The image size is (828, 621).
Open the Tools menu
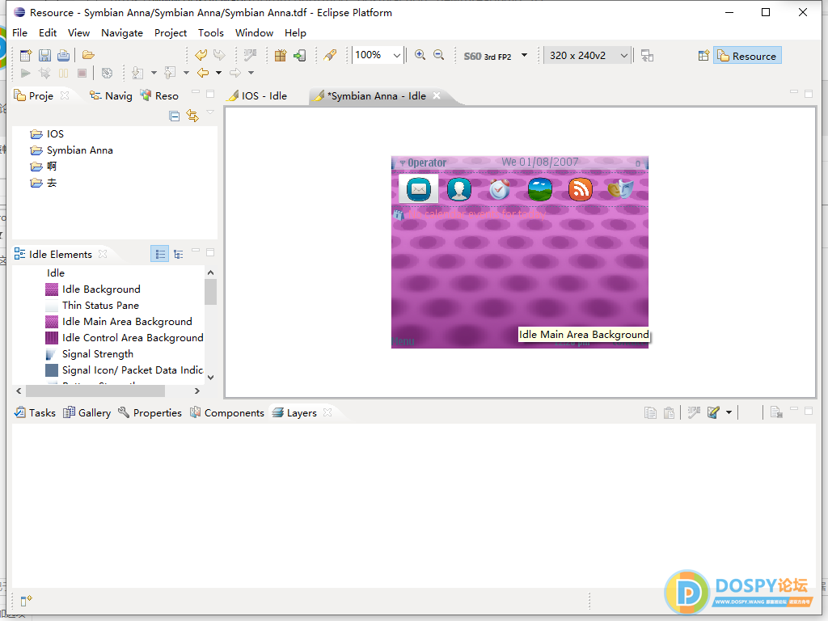[211, 32]
